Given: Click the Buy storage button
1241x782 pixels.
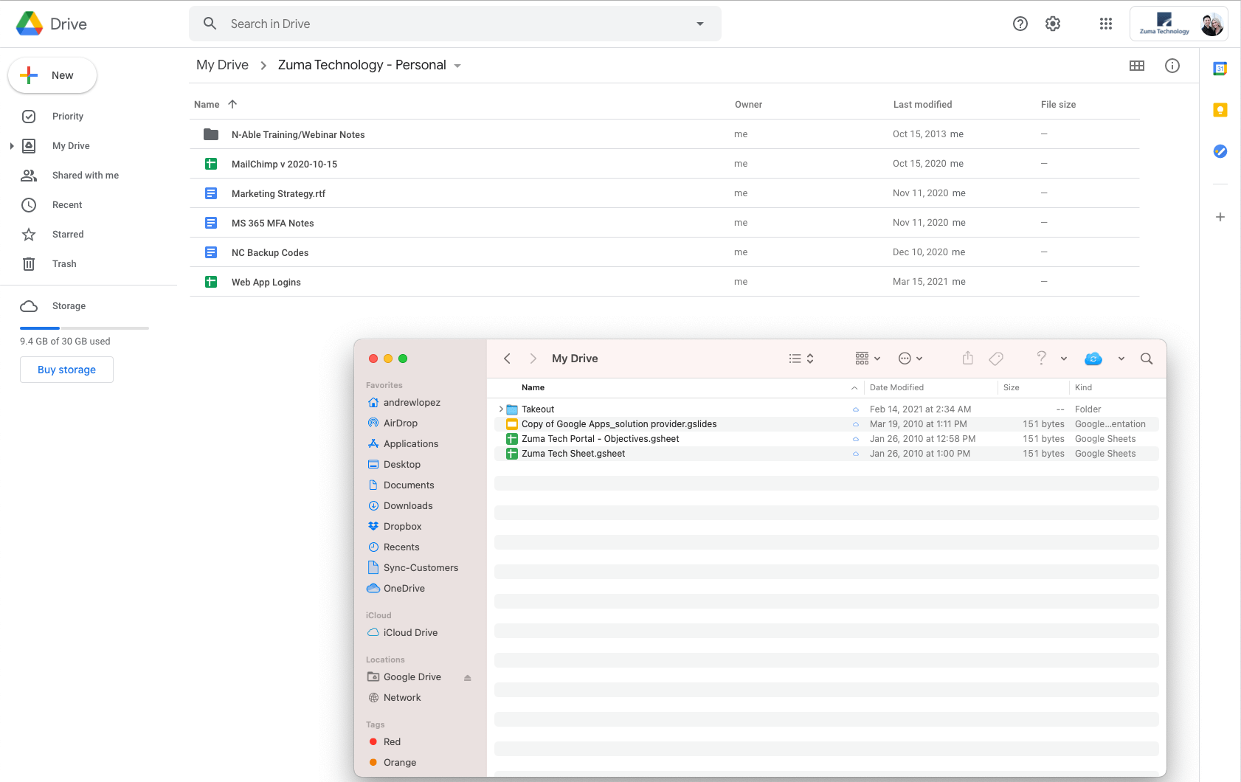Looking at the screenshot, I should 66,370.
